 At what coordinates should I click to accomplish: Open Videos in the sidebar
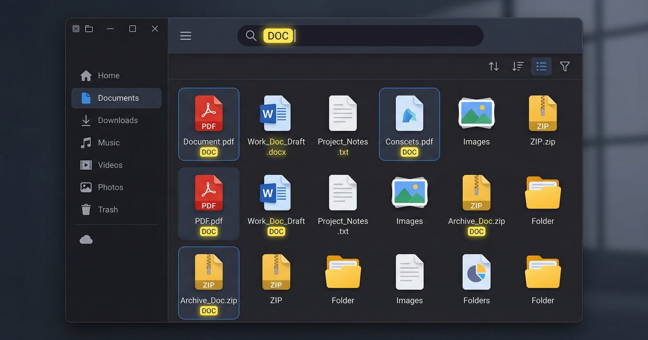click(x=116, y=165)
